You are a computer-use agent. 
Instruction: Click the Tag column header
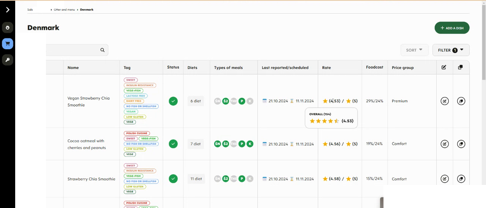click(x=127, y=67)
